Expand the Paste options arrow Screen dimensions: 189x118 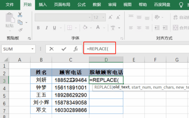10,31
